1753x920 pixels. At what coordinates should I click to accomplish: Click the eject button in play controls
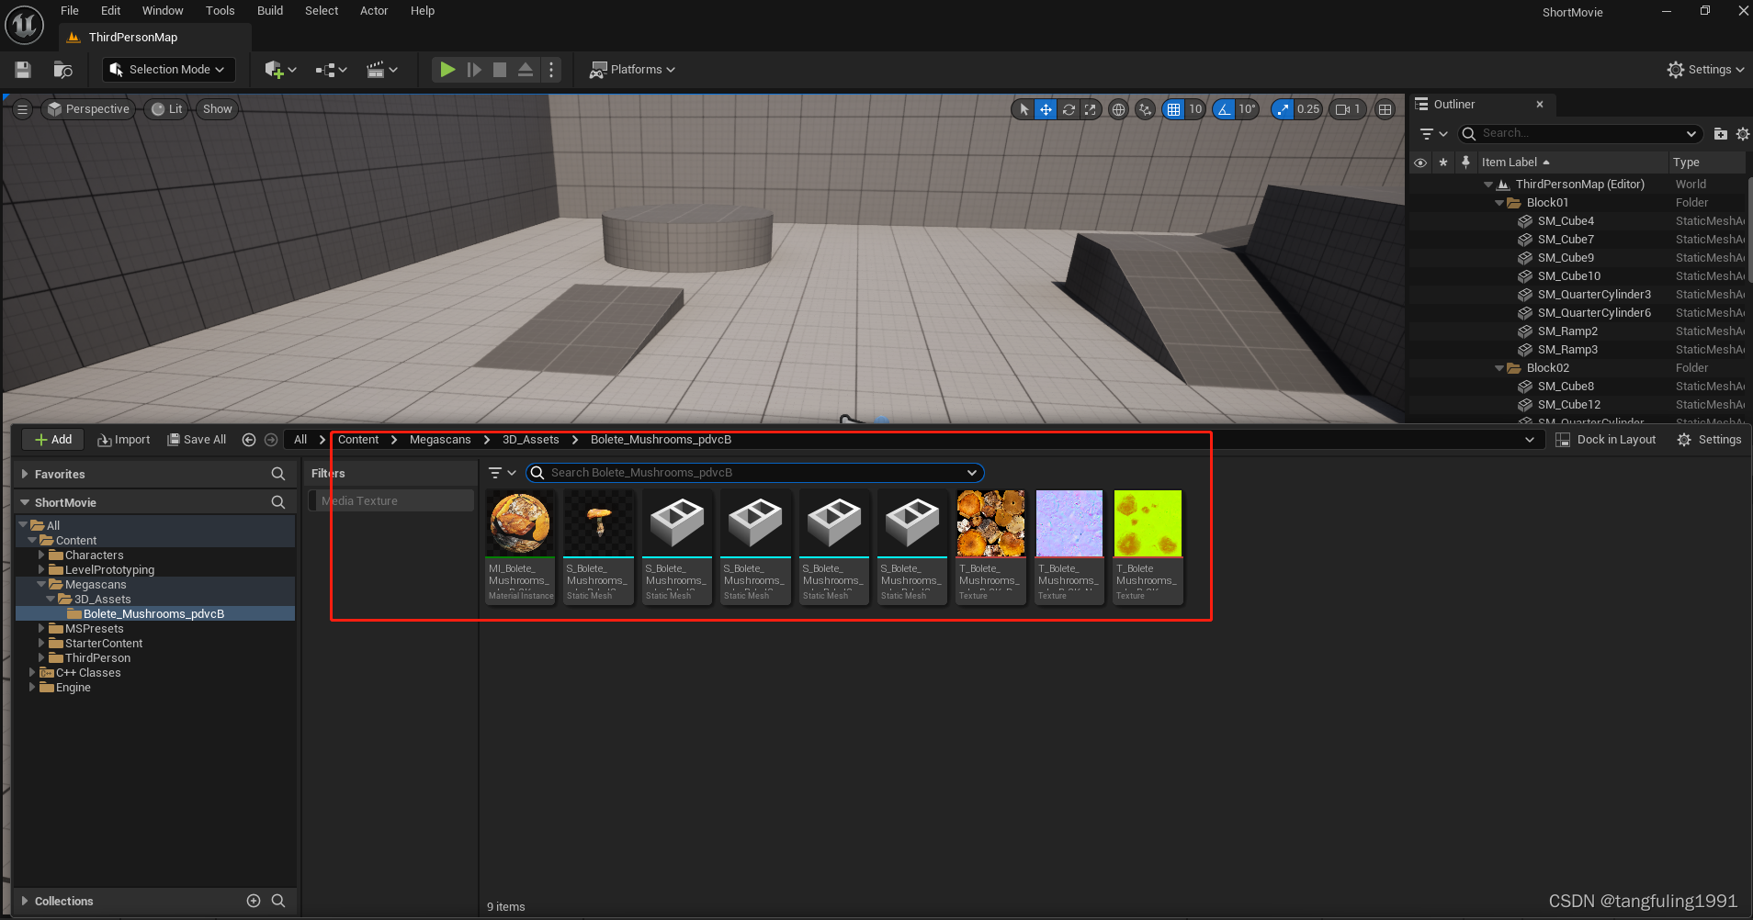[x=526, y=70]
